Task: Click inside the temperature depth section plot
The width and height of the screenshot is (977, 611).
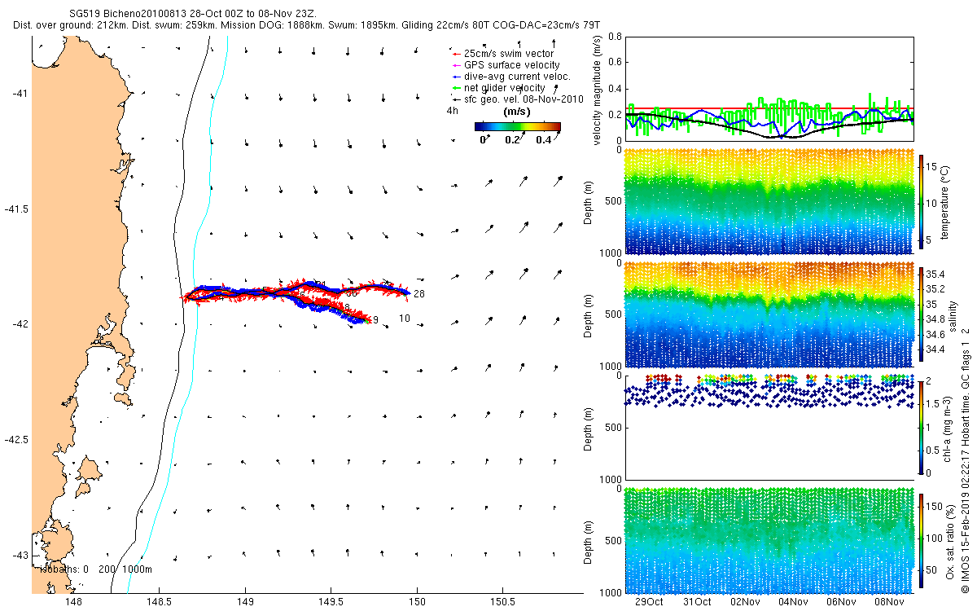Action: click(769, 202)
